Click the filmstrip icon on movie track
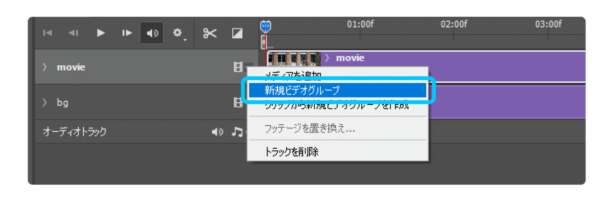 (x=237, y=67)
